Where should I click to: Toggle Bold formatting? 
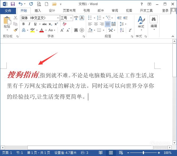pos(23,24)
